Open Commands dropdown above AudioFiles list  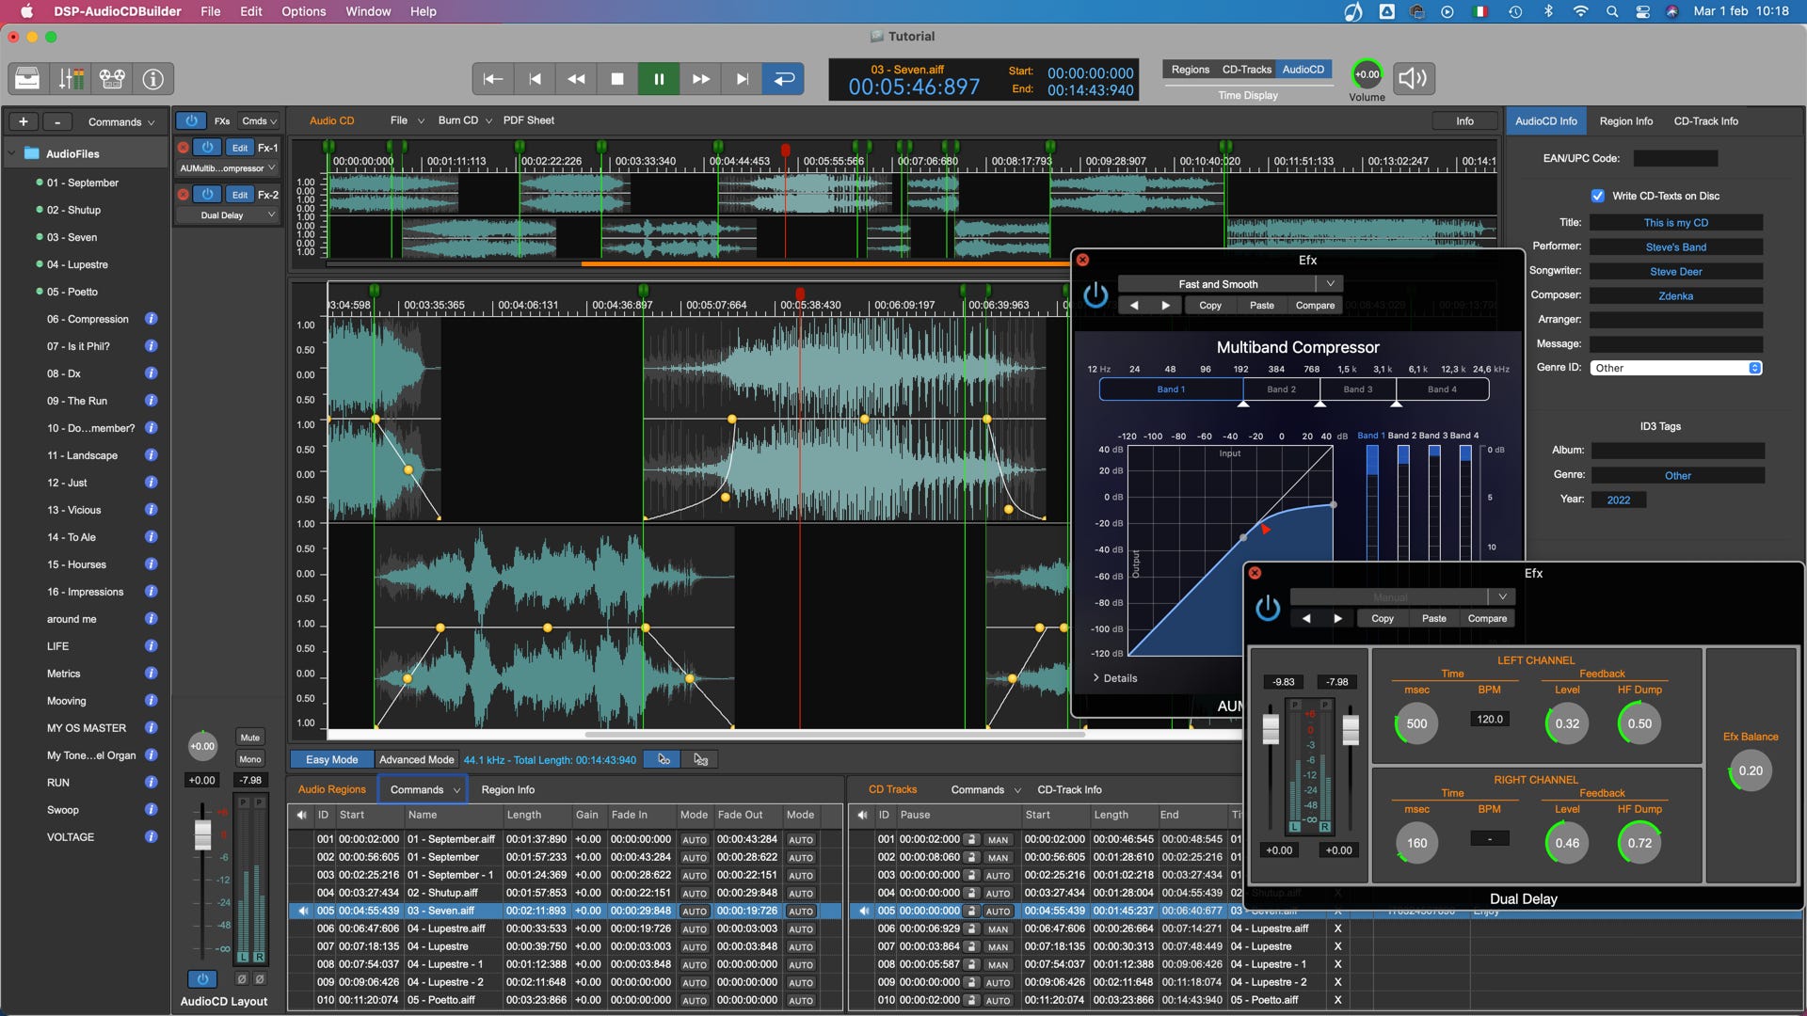pyautogui.click(x=120, y=122)
